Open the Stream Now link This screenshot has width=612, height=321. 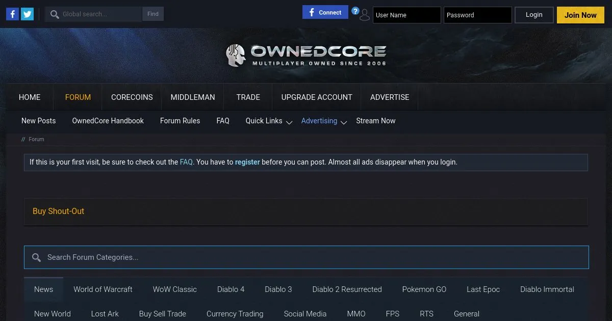pyautogui.click(x=376, y=121)
